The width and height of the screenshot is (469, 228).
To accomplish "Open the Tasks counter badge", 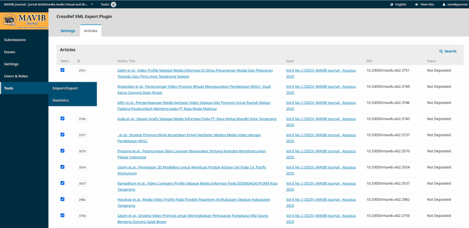I will pos(113,4).
